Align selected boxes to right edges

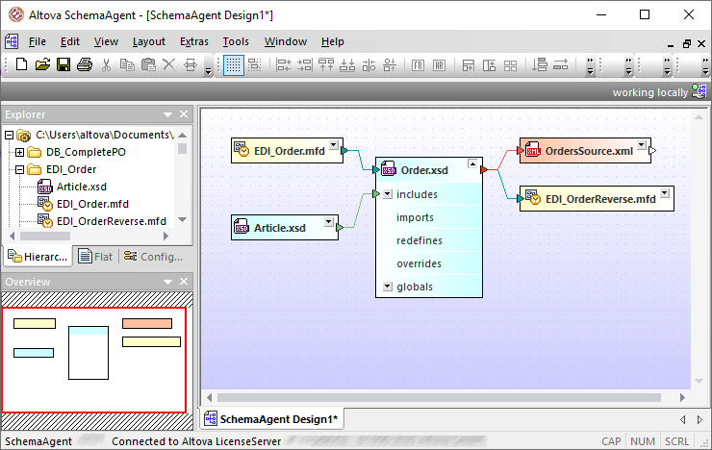(x=305, y=65)
